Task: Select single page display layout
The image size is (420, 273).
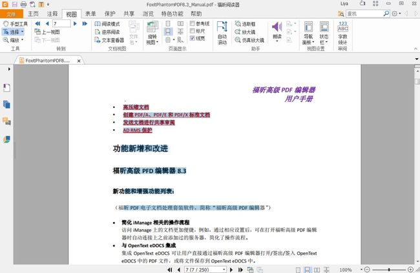Action: click(168, 24)
